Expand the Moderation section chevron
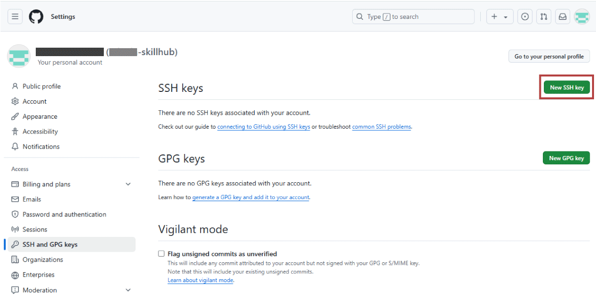 128,290
